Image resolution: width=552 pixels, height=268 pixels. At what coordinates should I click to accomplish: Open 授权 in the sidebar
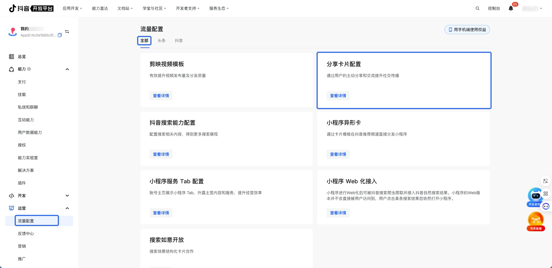(22, 145)
